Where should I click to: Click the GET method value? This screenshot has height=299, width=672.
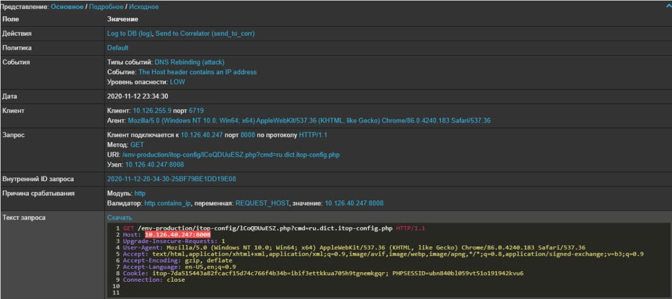tap(137, 145)
